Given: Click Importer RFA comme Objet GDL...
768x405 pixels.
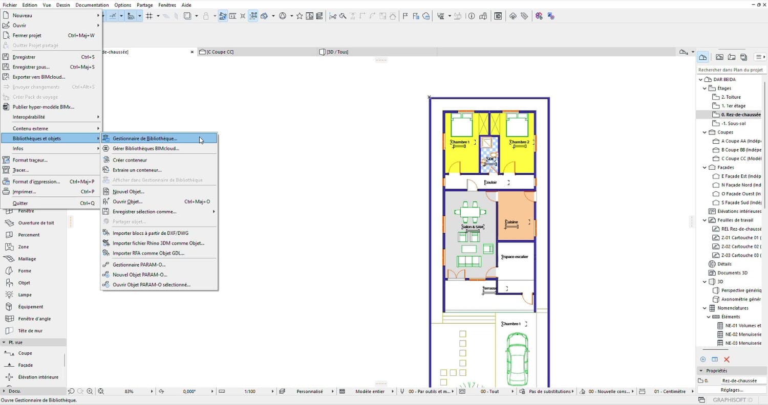Looking at the screenshot, I should pos(148,253).
